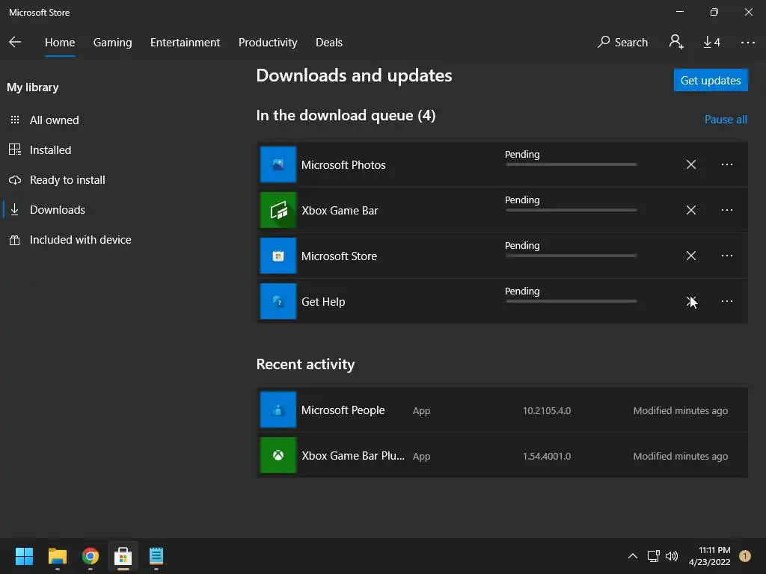766x574 pixels.
Task: Show hidden system tray icons
Action: [633, 556]
